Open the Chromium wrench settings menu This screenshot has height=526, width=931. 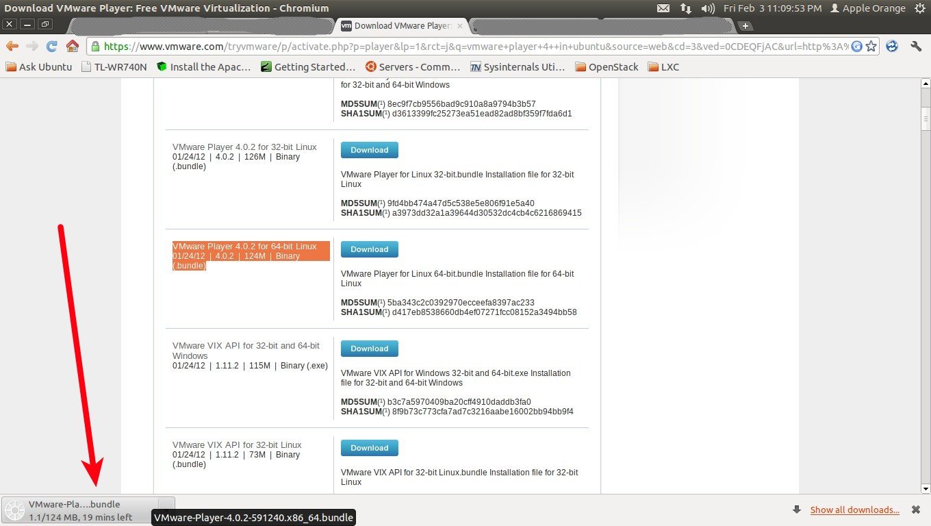point(916,46)
